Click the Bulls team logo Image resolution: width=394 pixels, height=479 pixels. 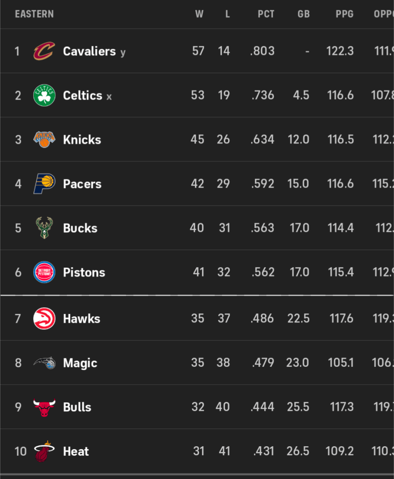click(44, 407)
